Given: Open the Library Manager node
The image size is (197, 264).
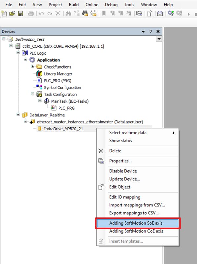Looking at the screenshot, I should click(58, 74).
